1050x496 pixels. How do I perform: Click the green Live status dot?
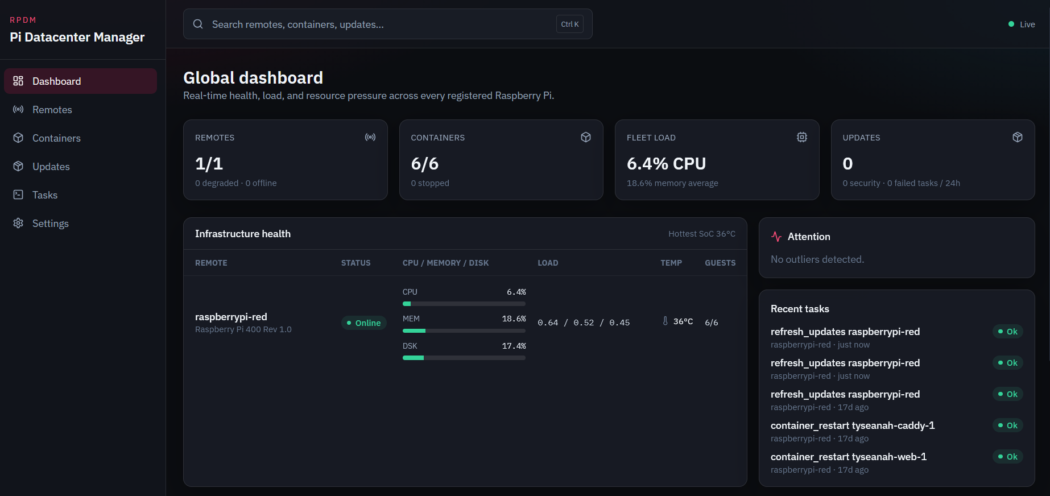(1011, 24)
